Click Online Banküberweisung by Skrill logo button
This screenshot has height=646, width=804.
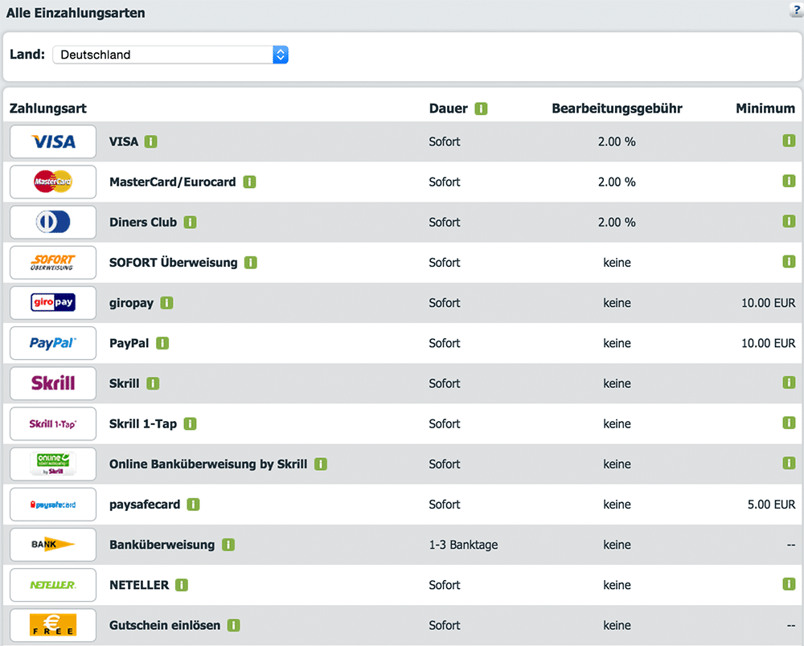pyautogui.click(x=53, y=464)
